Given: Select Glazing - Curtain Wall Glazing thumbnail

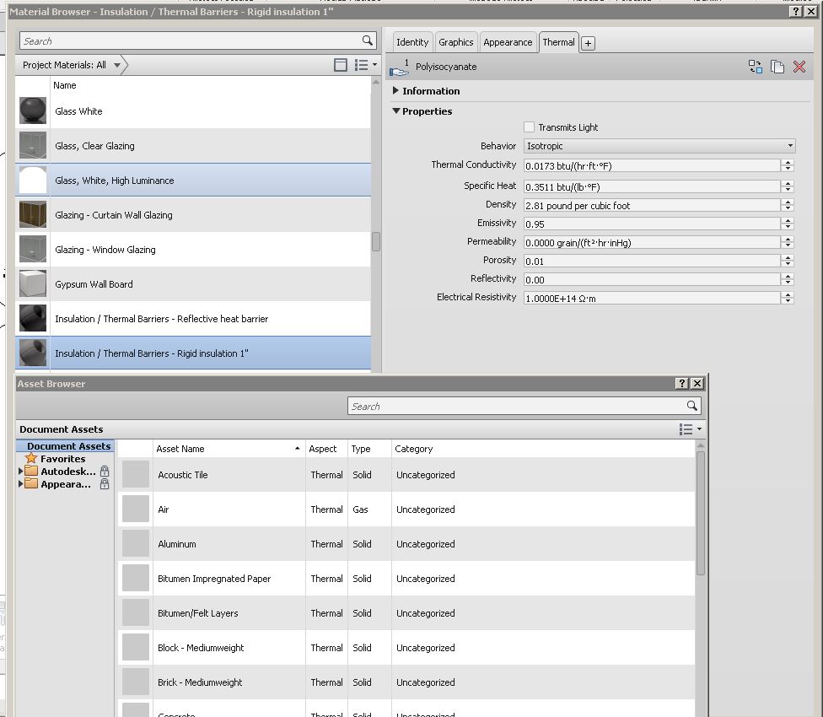Looking at the screenshot, I should tap(33, 215).
